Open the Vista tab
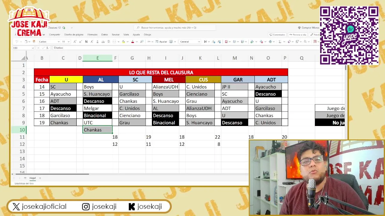 [126, 34]
